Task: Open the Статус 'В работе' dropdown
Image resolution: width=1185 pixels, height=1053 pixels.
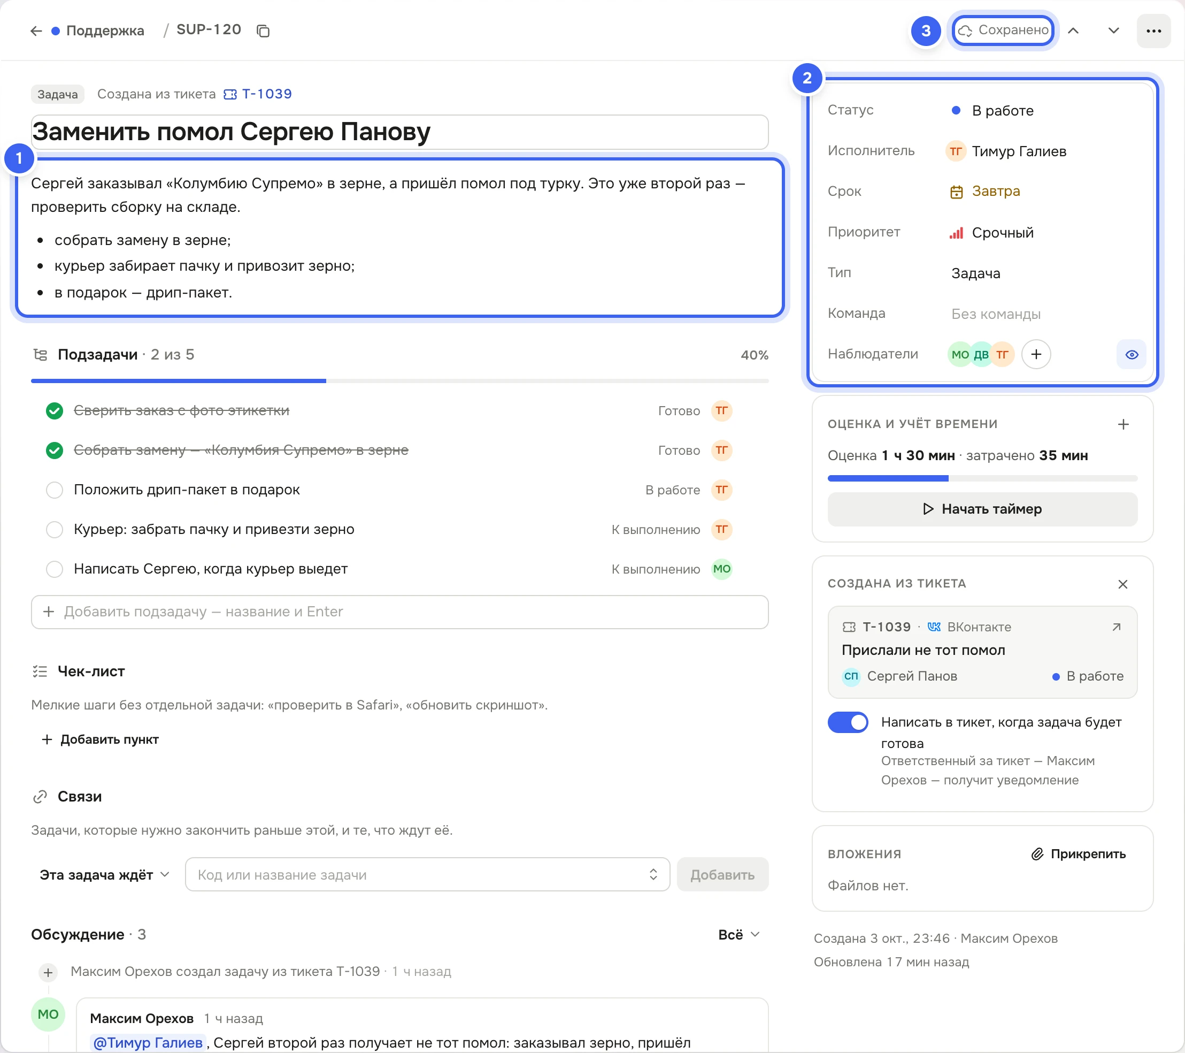Action: (991, 110)
